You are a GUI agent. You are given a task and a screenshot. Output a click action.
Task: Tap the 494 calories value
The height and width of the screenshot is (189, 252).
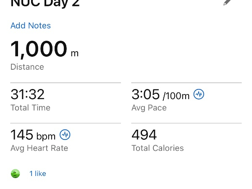point(144,135)
